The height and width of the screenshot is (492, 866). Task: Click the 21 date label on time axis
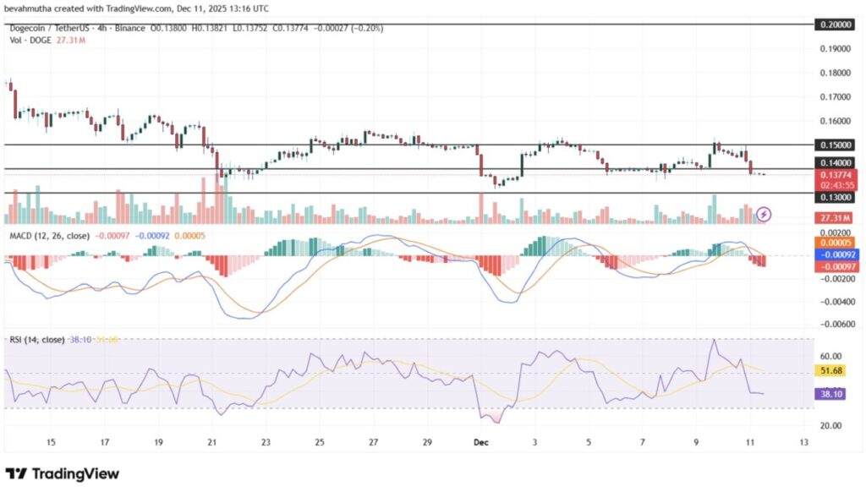[x=212, y=441]
